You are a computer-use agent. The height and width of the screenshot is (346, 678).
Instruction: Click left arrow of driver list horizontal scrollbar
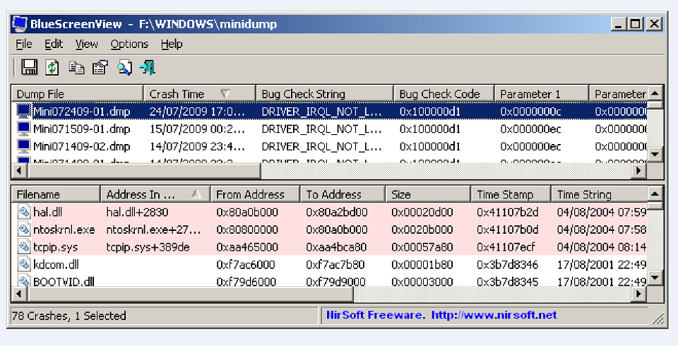[x=19, y=294]
